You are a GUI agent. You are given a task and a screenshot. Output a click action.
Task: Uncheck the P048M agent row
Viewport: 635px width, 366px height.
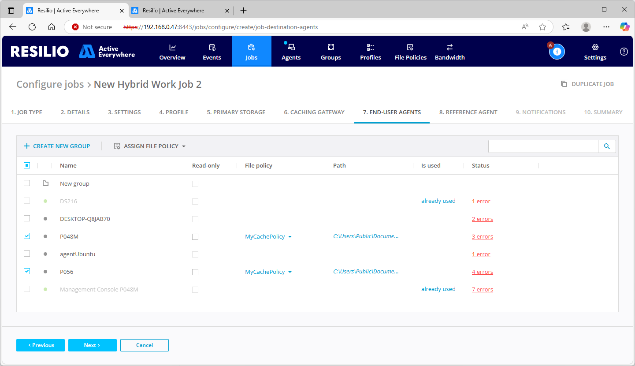[x=26, y=236]
